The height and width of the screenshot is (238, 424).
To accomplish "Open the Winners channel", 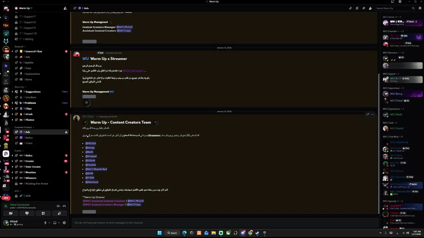I will [x=41, y=178].
